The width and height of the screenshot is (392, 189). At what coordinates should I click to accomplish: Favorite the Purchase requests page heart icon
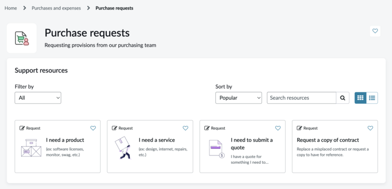375,31
